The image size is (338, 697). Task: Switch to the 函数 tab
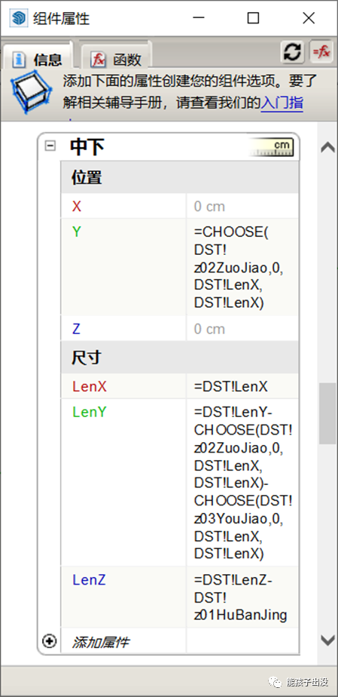116,59
